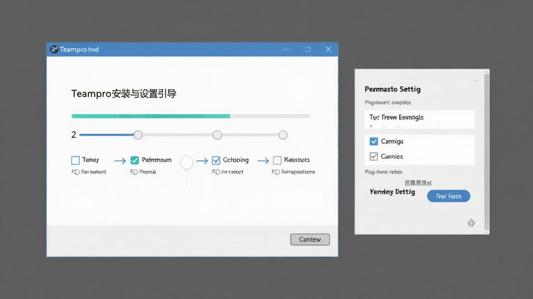Click the Permasto Settig heading
Screen dimensions: 533x299
point(392,89)
